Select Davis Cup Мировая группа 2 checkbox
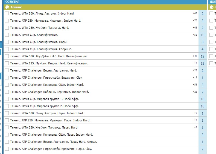This screenshot has width=216, height=154. (7, 106)
